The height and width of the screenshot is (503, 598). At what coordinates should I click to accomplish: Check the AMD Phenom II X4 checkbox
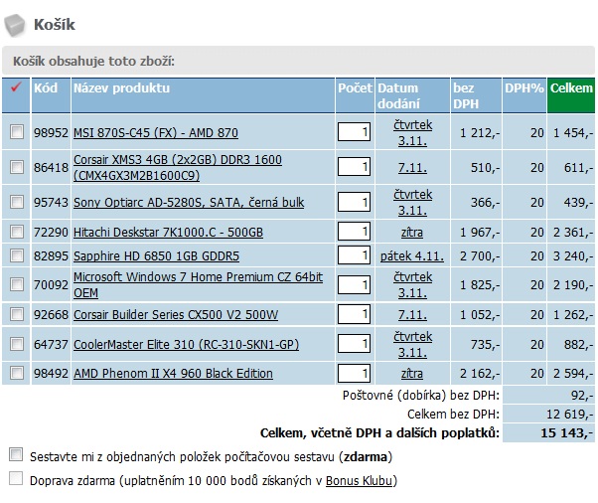point(17,373)
